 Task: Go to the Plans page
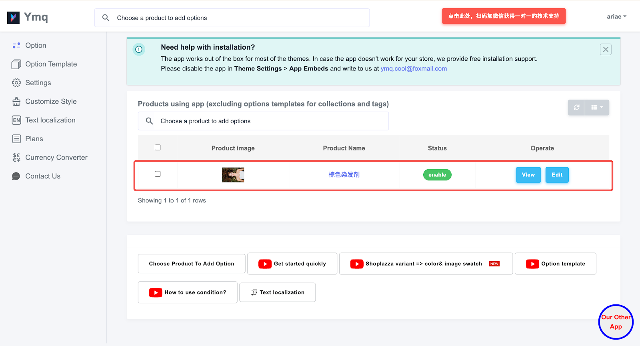point(34,139)
